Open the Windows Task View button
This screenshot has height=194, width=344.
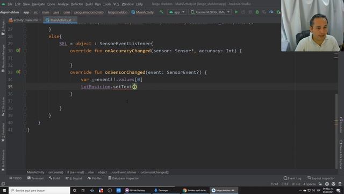point(83,190)
